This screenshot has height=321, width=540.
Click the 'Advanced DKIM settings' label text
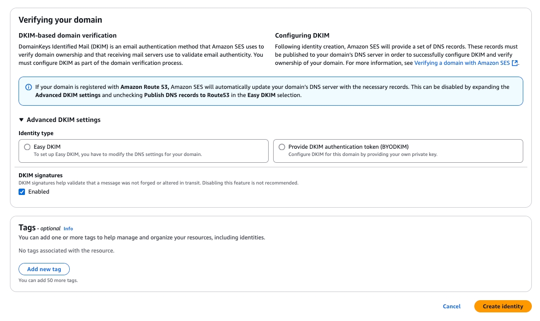63,120
